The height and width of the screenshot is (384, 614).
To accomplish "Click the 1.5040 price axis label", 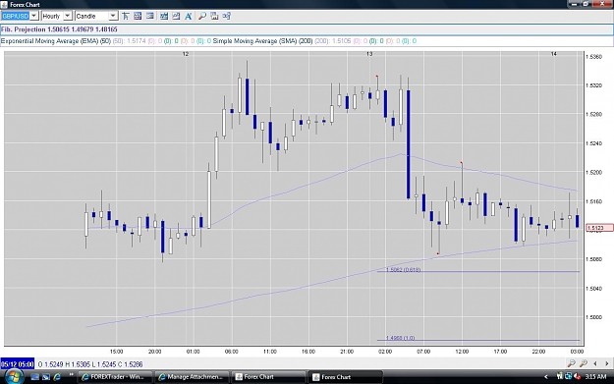I will (594, 288).
